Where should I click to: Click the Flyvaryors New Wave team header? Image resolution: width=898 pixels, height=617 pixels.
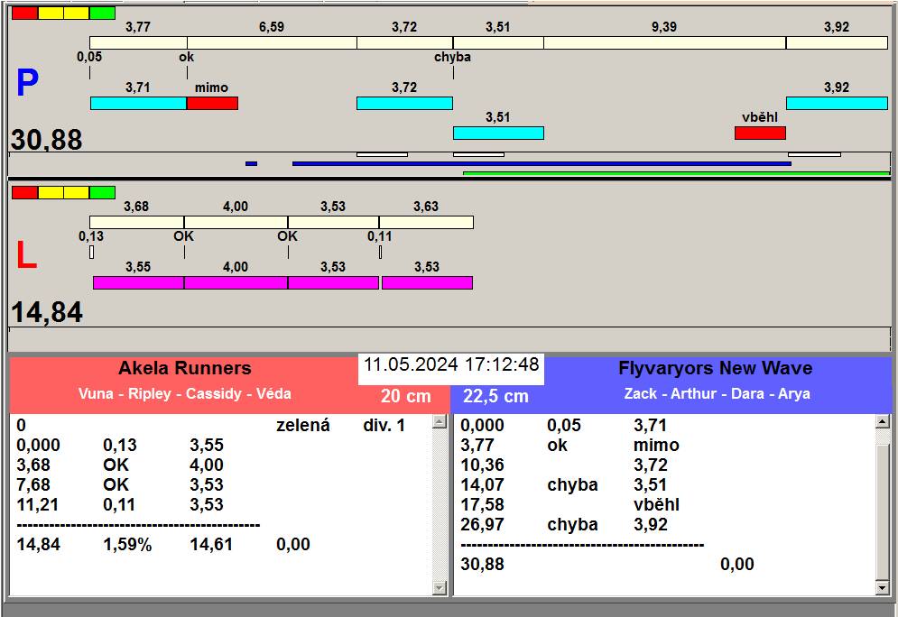pyautogui.click(x=715, y=369)
